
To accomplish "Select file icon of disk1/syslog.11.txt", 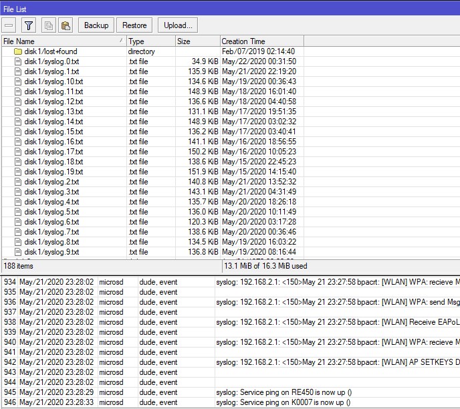I will tap(18, 92).
